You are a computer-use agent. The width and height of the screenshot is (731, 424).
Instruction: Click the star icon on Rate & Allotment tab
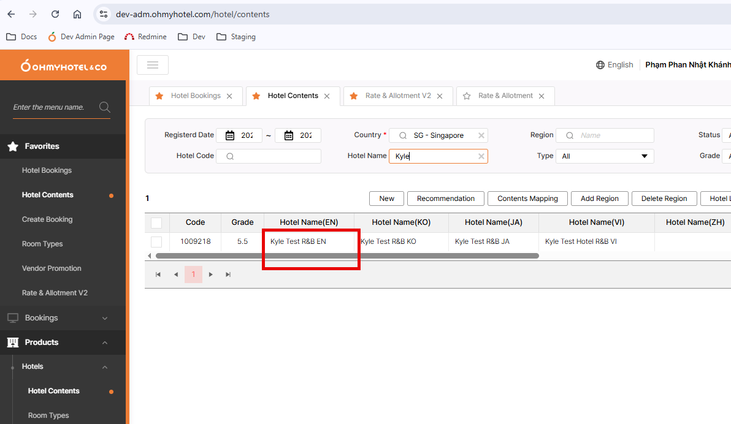(x=467, y=96)
